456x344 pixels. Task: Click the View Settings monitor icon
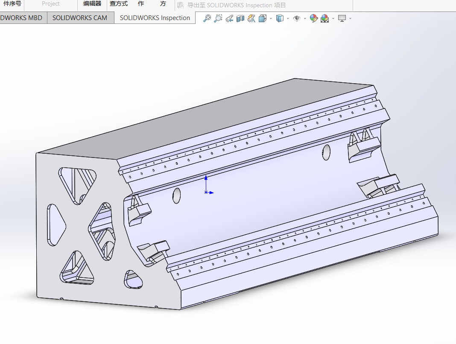click(x=342, y=18)
